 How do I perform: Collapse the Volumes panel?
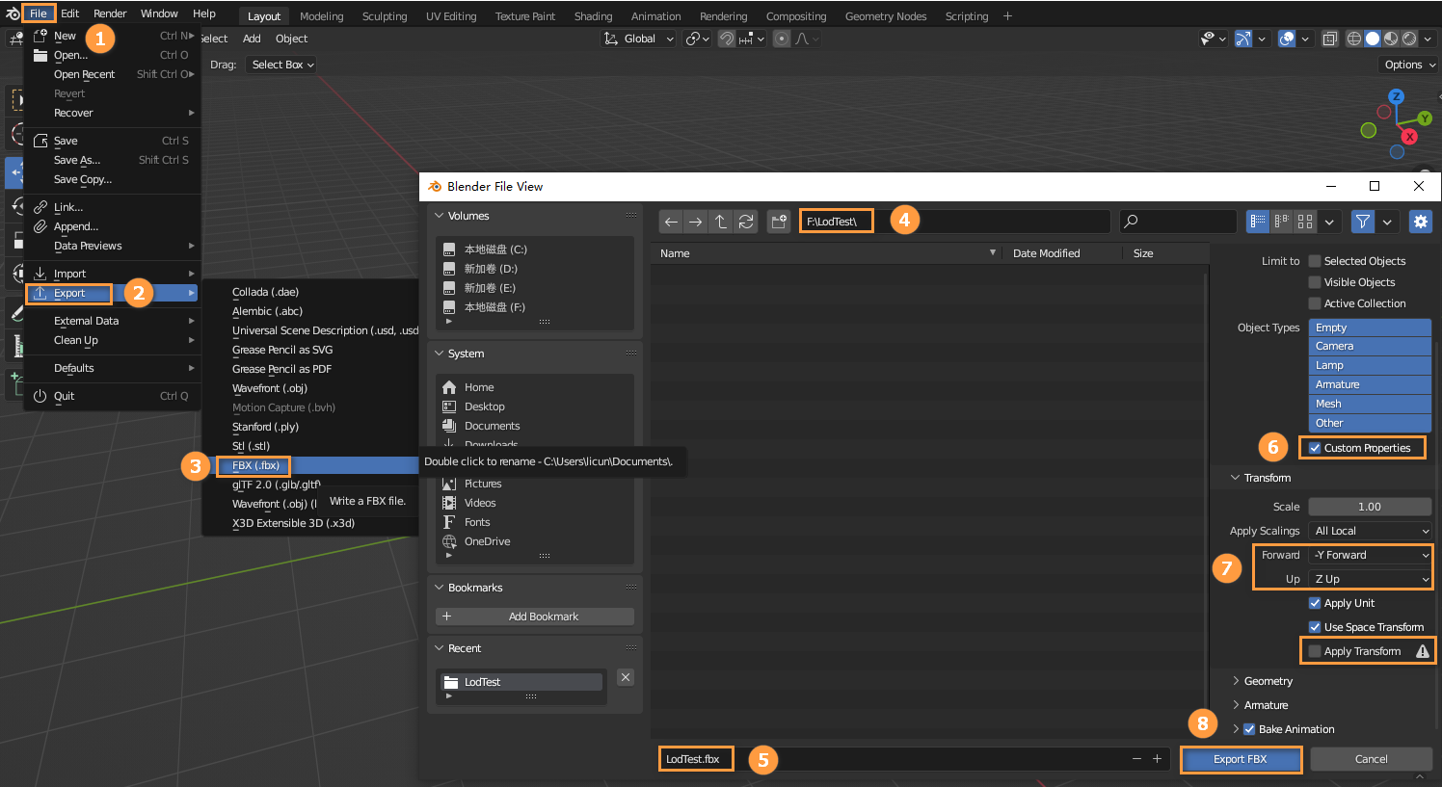tap(462, 216)
